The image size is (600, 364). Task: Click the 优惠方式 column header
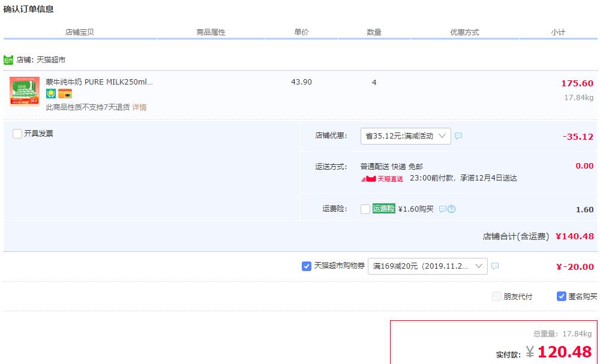pyautogui.click(x=464, y=32)
